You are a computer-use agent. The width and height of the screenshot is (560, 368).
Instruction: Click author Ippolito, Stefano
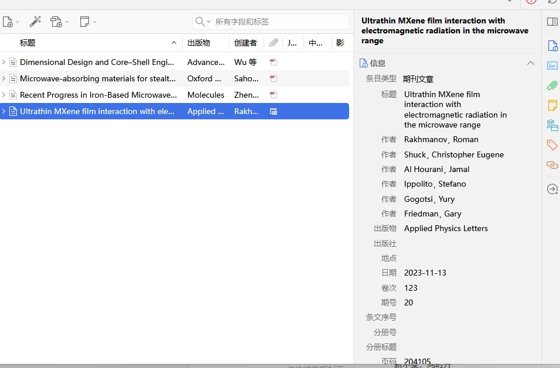[435, 184]
